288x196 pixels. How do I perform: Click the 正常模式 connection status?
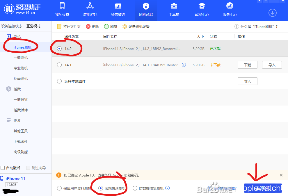point(33,26)
